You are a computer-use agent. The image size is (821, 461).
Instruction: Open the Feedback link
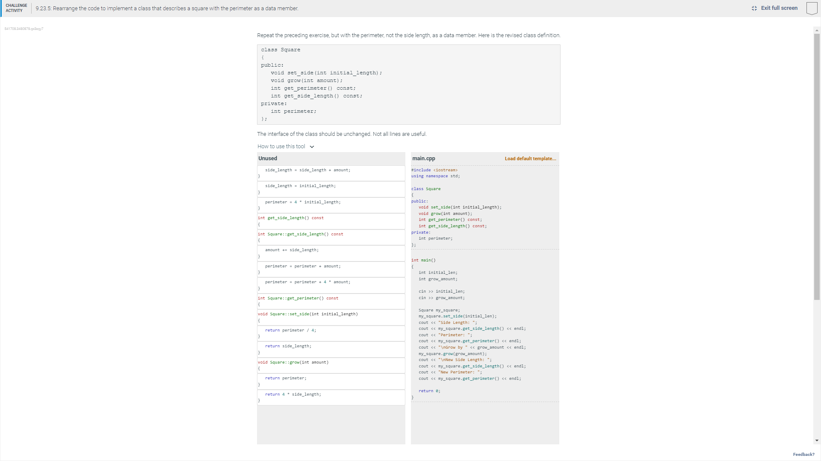tap(804, 454)
